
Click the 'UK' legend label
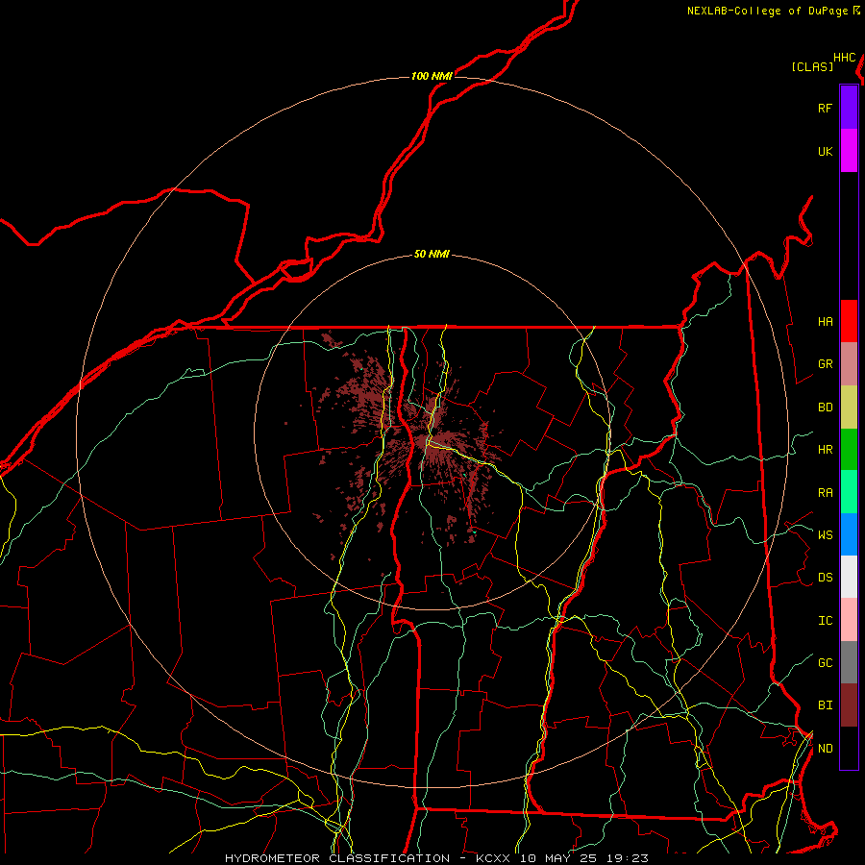[825, 151]
